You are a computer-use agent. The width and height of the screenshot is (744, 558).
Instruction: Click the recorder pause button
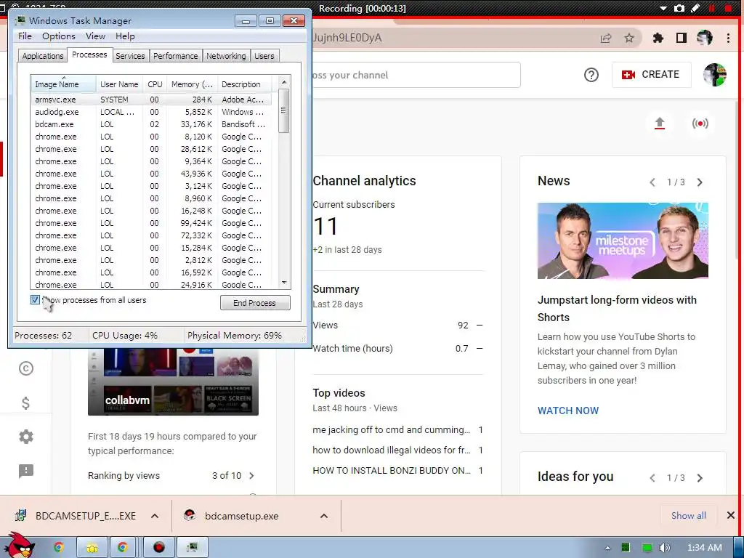712,8
